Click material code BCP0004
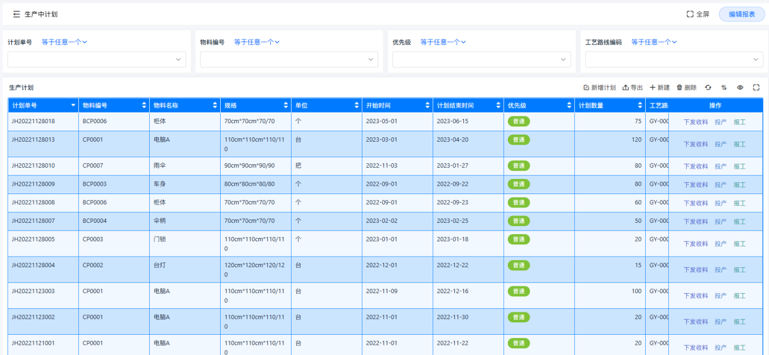Image resolution: width=769 pixels, height=355 pixels. coord(95,221)
